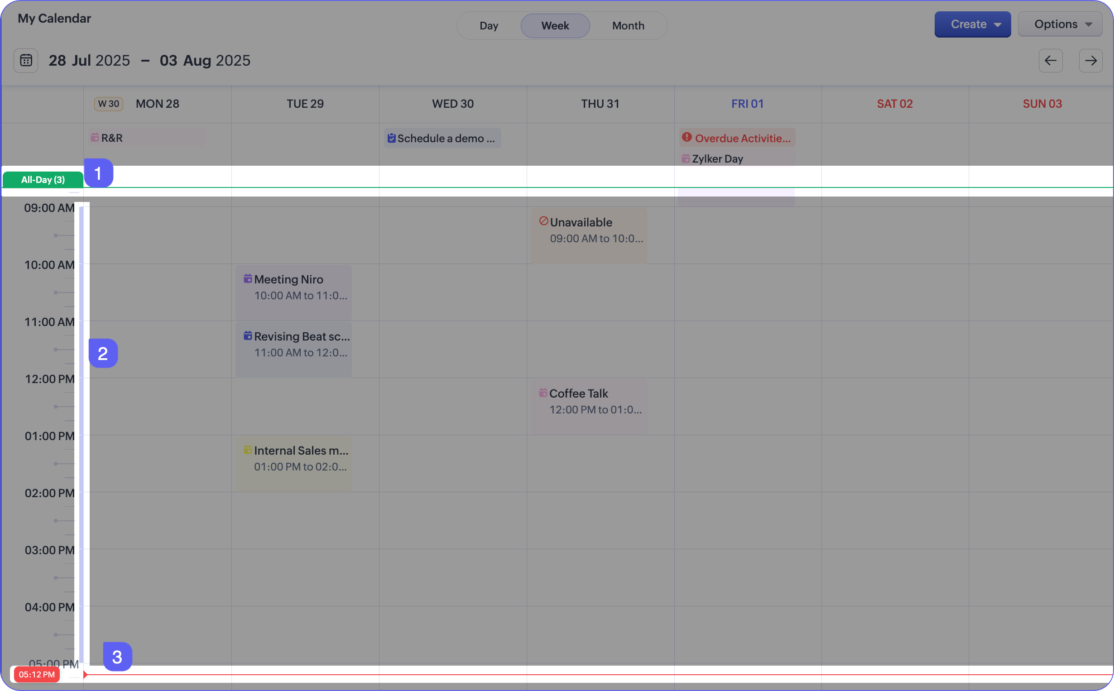Click the Schedule a demo task icon
1114x691 pixels.
pos(391,138)
